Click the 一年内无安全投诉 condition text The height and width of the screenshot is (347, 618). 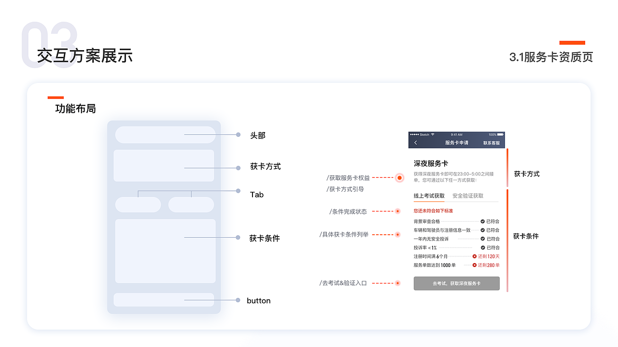pos(431,239)
